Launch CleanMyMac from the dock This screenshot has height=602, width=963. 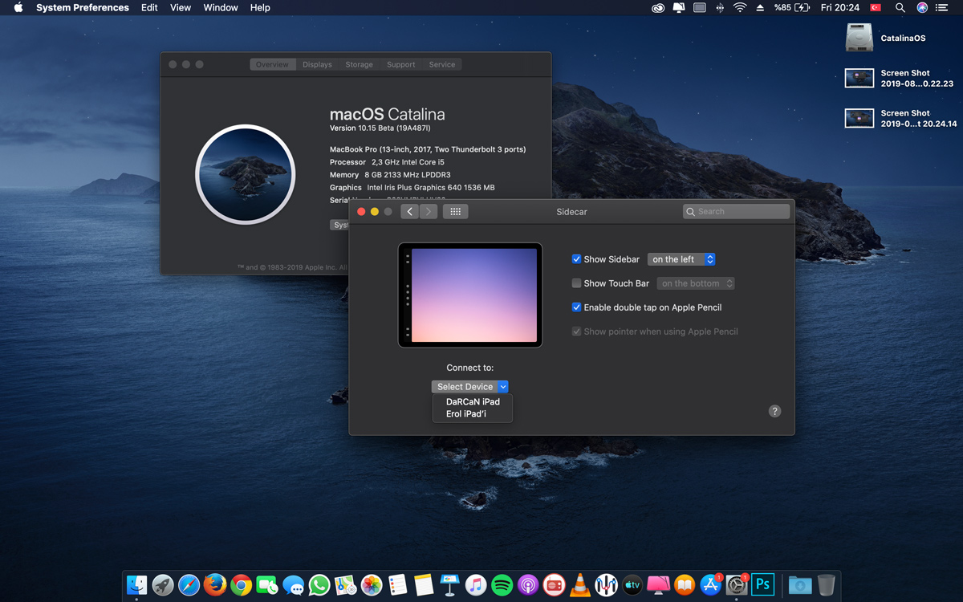tap(658, 585)
